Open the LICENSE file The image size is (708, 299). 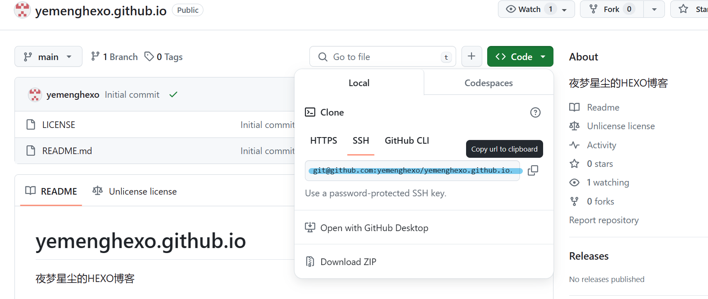click(58, 125)
